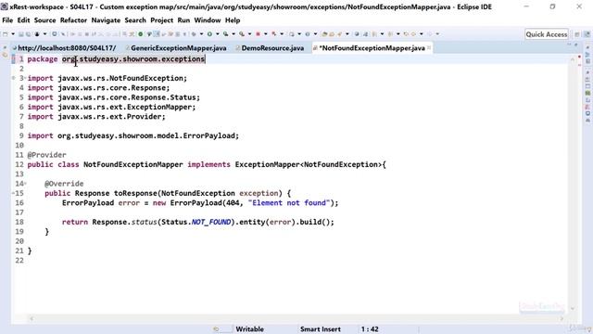
Task: Click the Writable status bar entry
Action: pos(249,329)
